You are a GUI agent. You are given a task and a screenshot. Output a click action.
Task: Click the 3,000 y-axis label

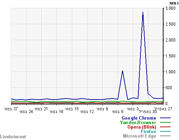170,8
